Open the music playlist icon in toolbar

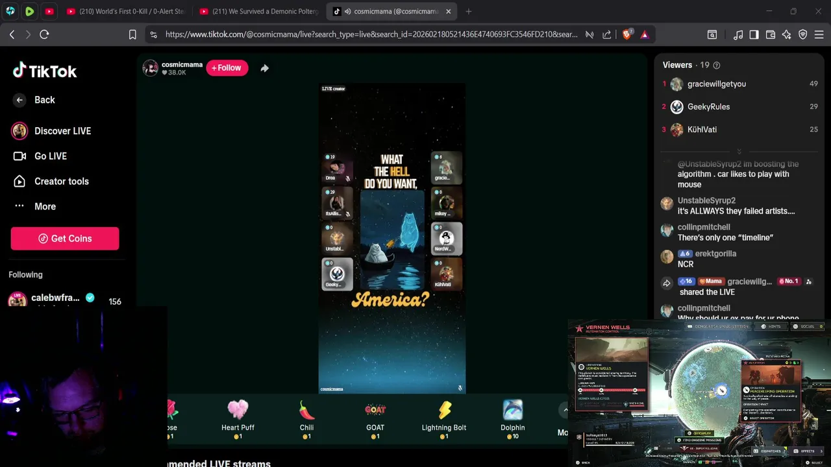[738, 34]
